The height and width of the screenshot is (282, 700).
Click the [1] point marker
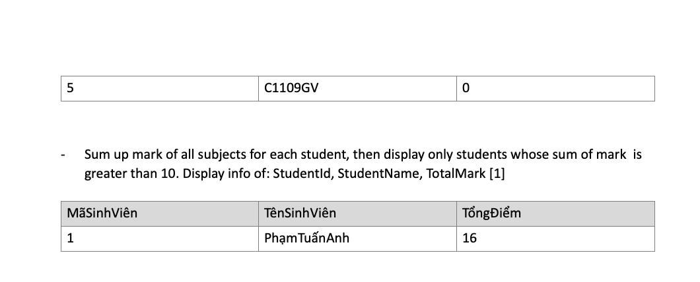[497, 174]
